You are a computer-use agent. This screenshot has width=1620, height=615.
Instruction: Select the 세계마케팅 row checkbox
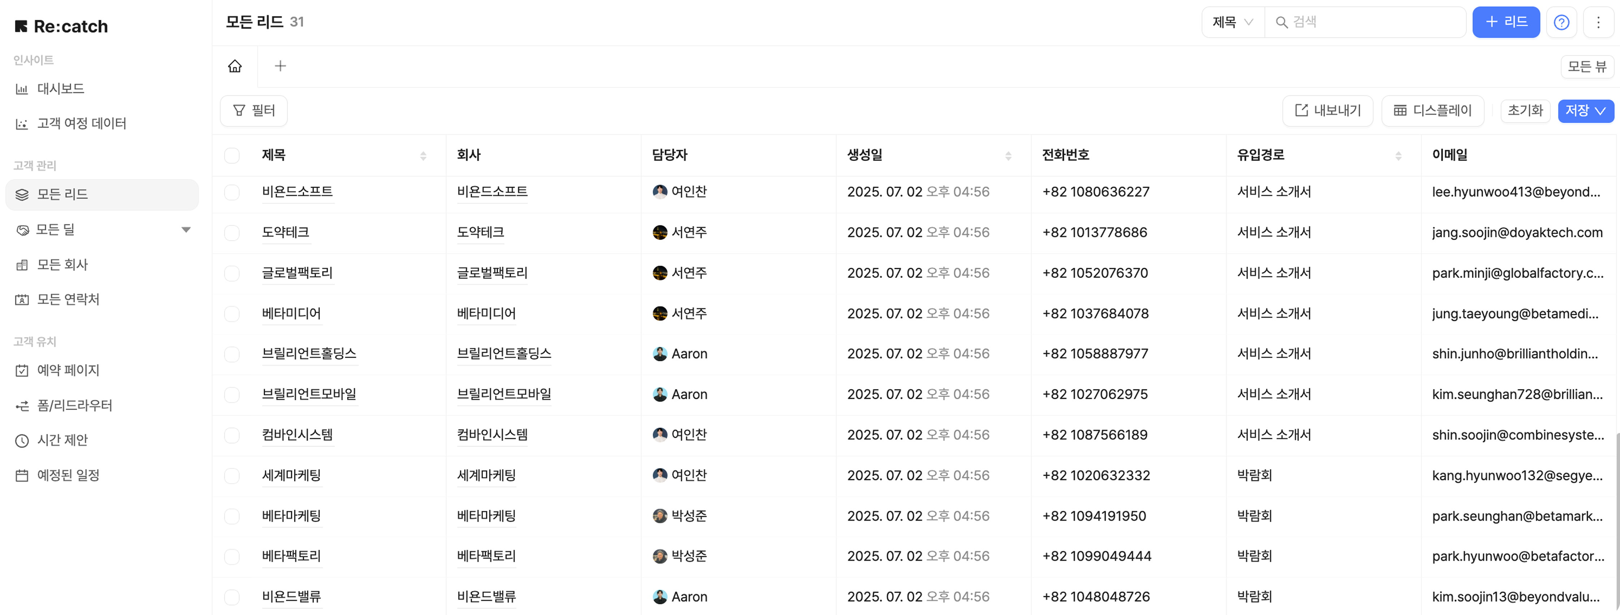click(232, 476)
